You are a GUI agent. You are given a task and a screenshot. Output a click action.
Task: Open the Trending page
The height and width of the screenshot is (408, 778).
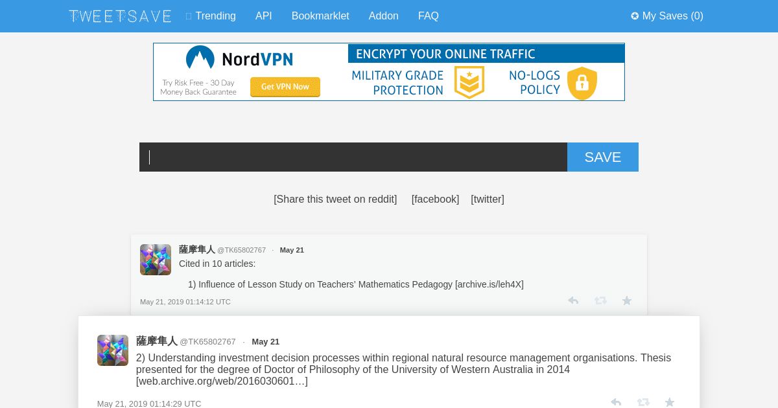211,16
